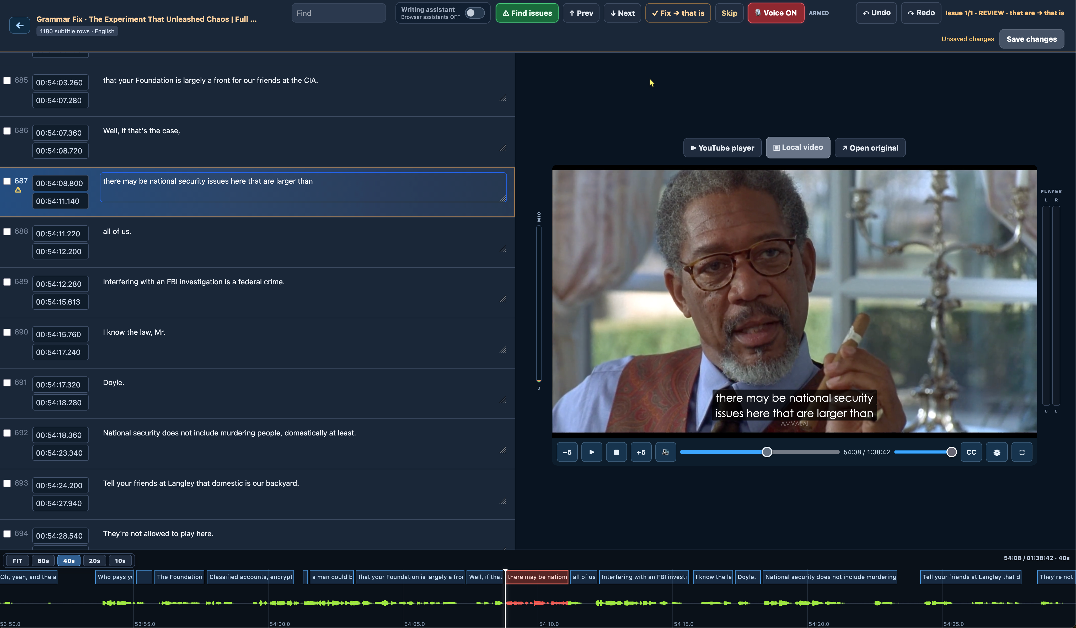Open the original video link

[x=870, y=148]
